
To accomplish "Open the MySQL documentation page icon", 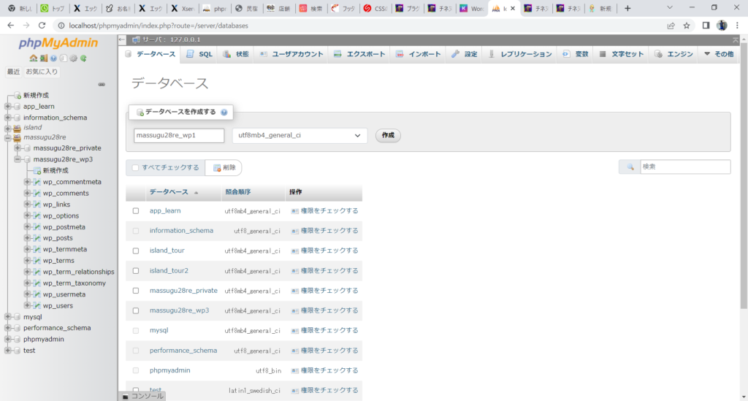I will (64, 58).
